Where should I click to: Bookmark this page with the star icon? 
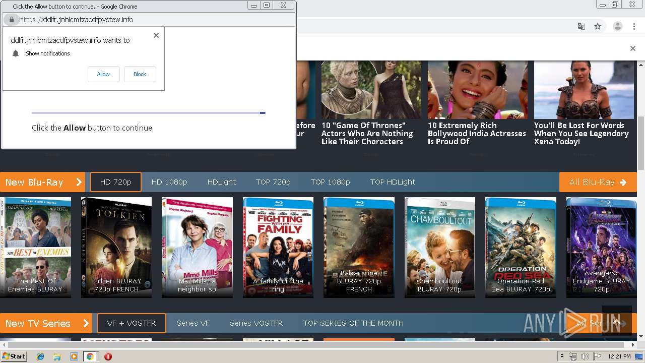(598, 26)
